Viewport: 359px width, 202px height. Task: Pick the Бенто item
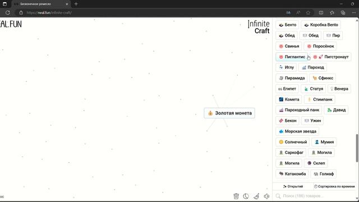point(287,25)
